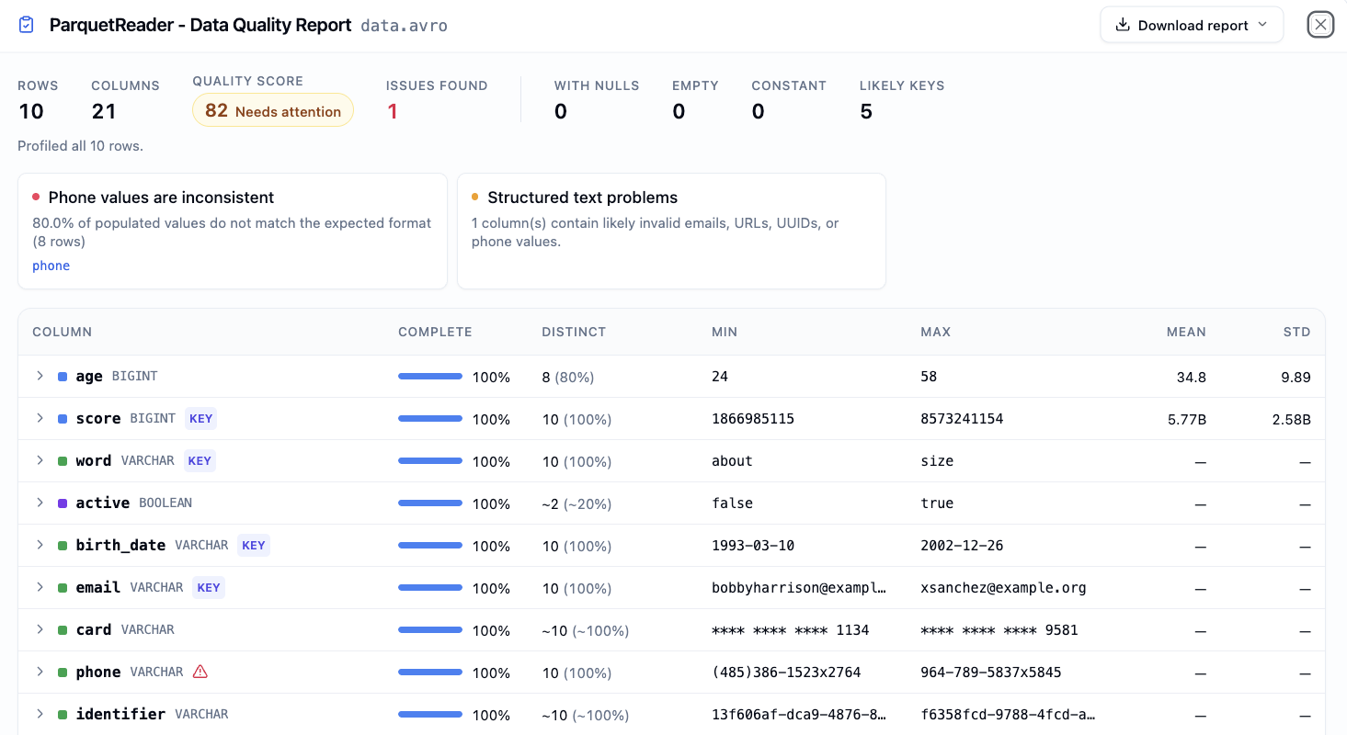Click the report clipboard icon beside the title
The width and height of the screenshot is (1347, 735).
pos(27,25)
